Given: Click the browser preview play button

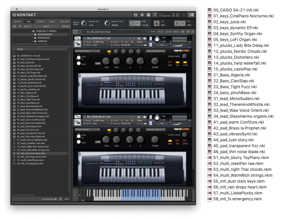Looking at the screenshot, I should 60,199.
